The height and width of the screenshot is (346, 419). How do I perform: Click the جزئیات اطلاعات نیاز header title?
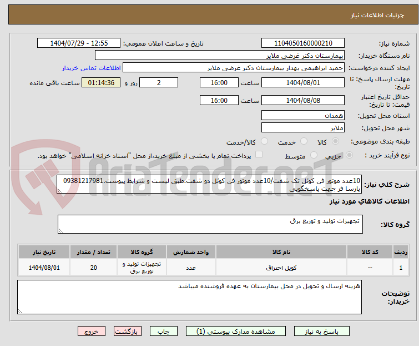tap(377, 15)
